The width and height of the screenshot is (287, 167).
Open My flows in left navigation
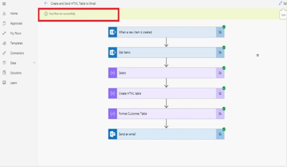pos(16,33)
